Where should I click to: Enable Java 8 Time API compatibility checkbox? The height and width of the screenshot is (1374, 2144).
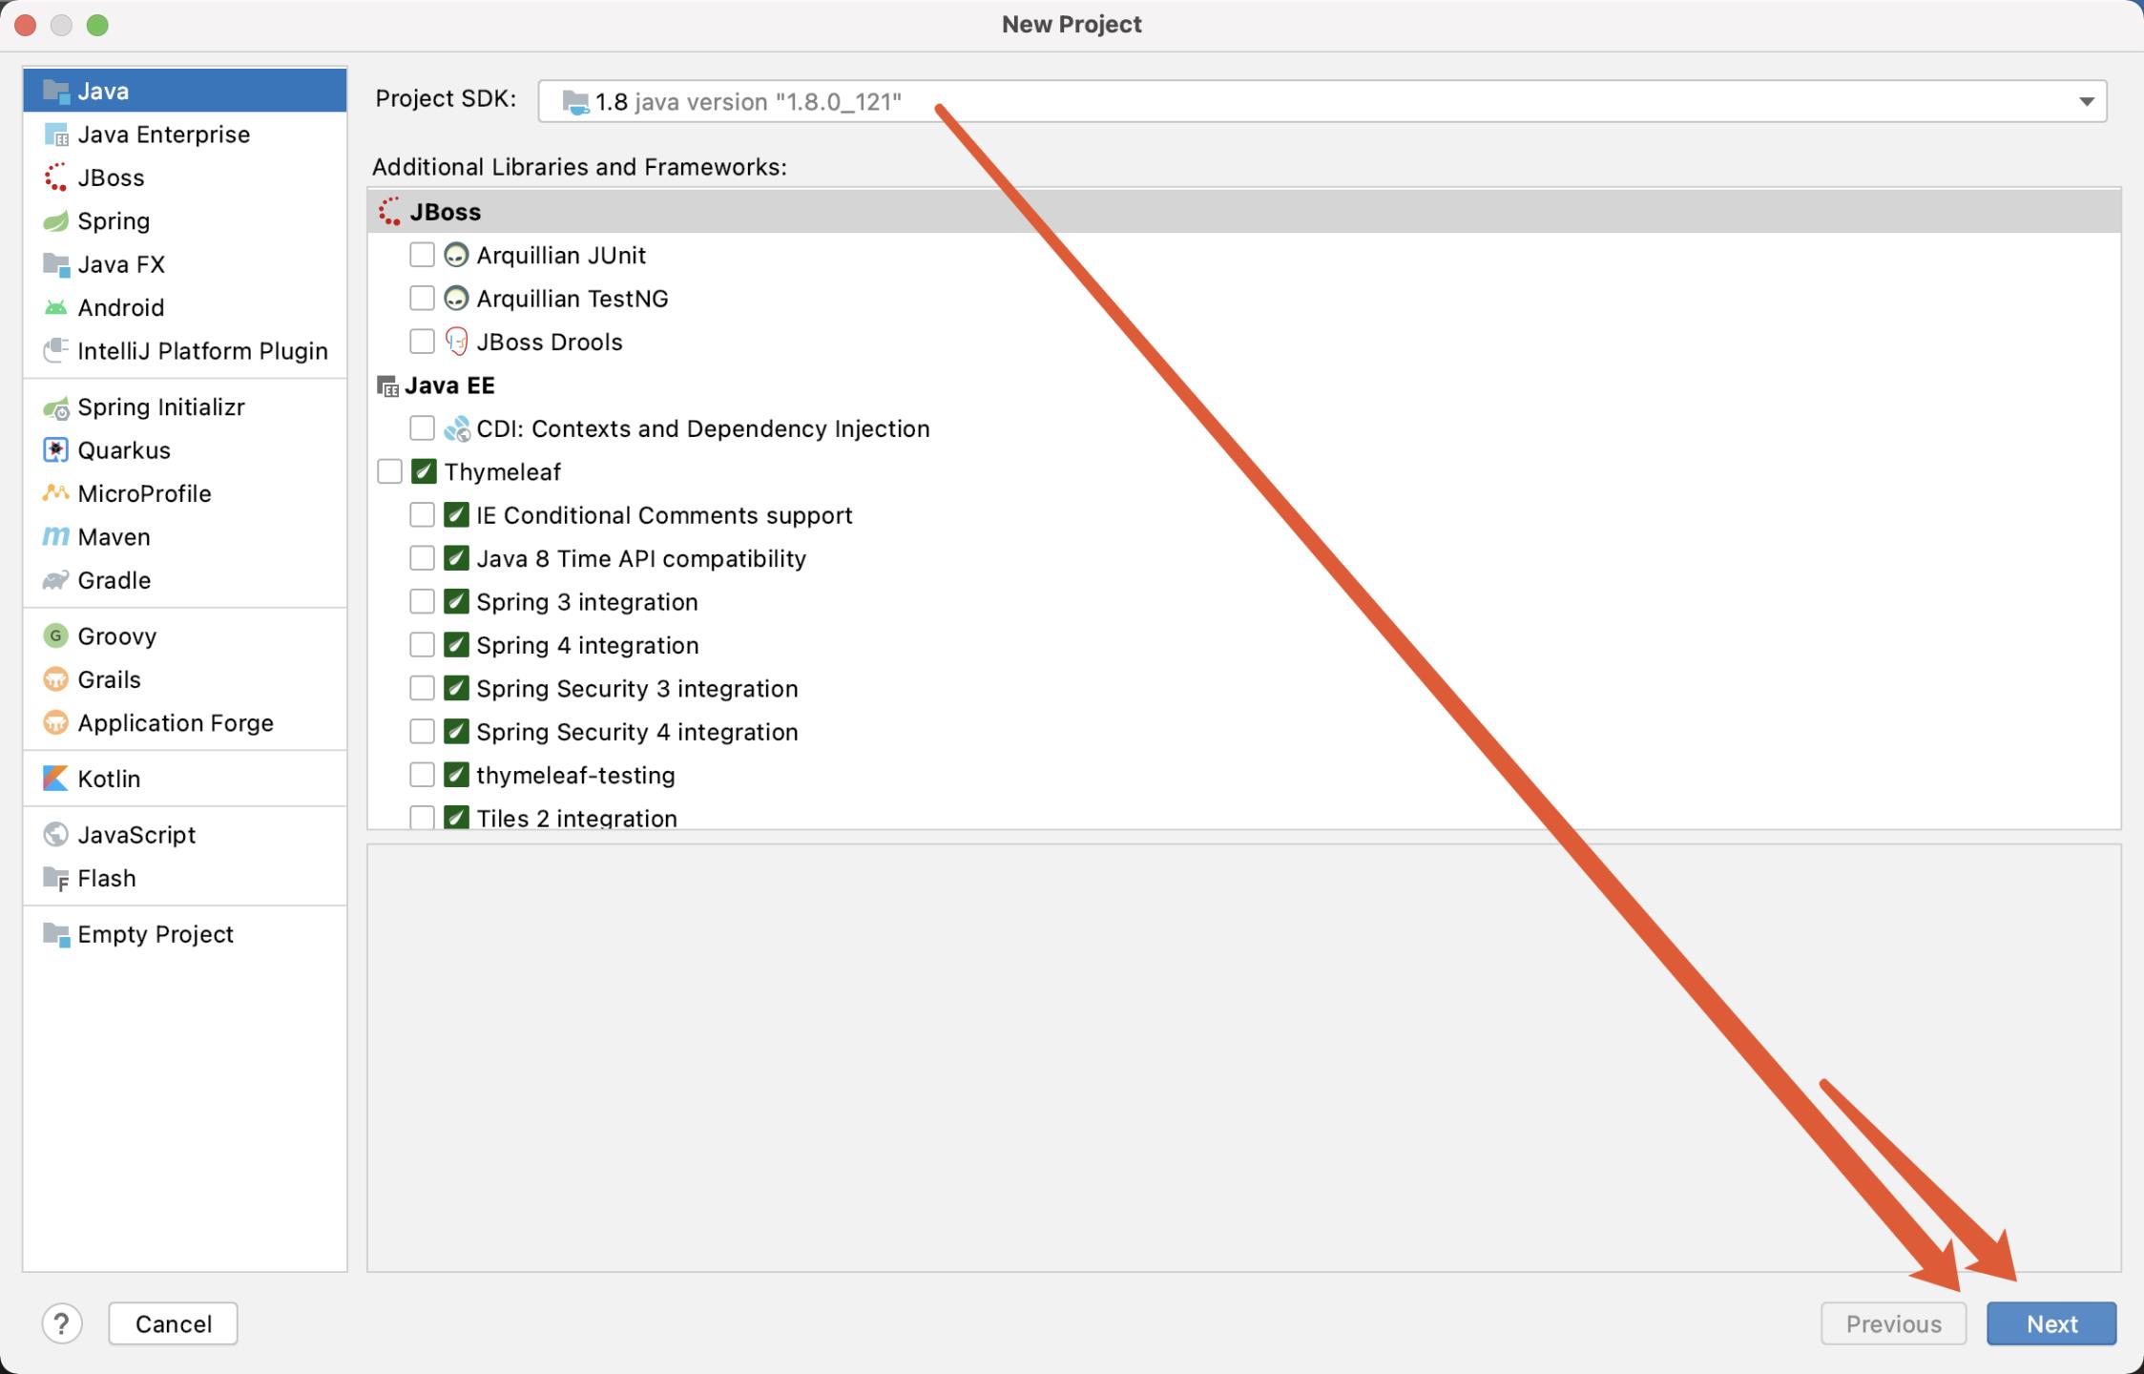pyautogui.click(x=422, y=558)
